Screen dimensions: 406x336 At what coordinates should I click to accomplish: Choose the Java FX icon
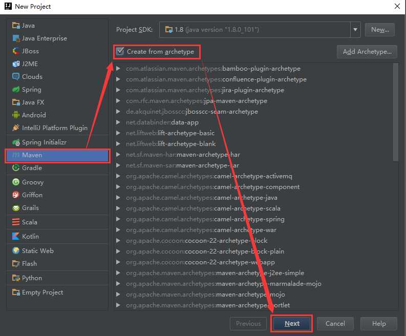point(16,102)
